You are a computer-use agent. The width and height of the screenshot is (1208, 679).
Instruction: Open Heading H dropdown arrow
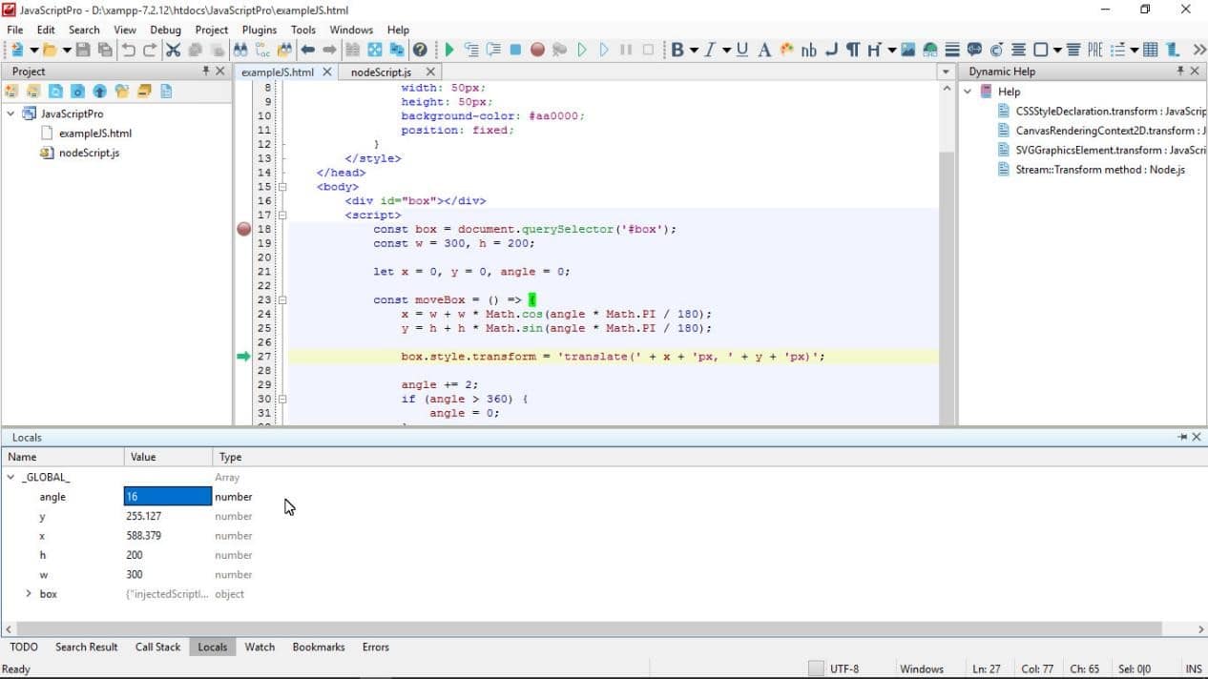pyautogui.click(x=891, y=50)
